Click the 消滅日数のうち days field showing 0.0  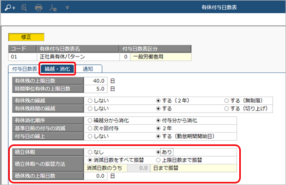[139, 168]
